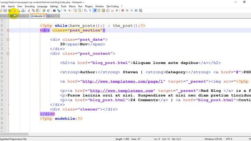Open the Settings menu
The height and width of the screenshot is (141, 251).
coord(54,6)
